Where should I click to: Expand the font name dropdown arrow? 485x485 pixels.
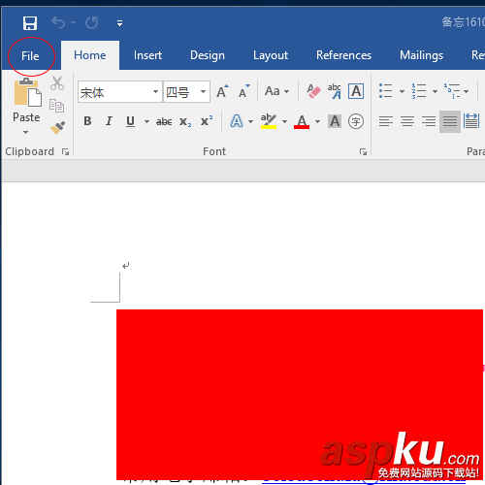156,92
